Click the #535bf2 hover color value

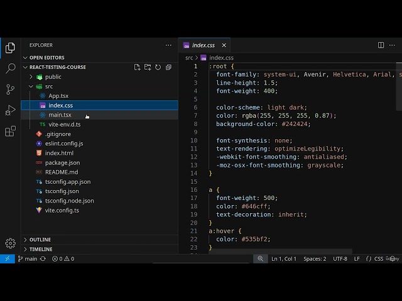pyautogui.click(x=254, y=240)
